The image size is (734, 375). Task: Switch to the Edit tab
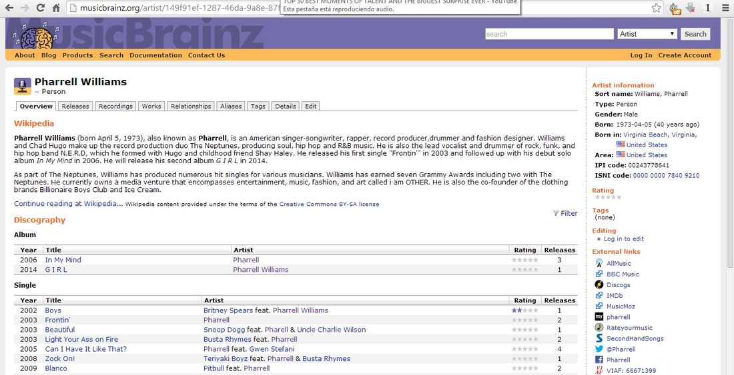tap(311, 106)
